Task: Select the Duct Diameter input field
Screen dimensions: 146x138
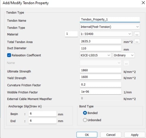Action: click(x=101, y=48)
